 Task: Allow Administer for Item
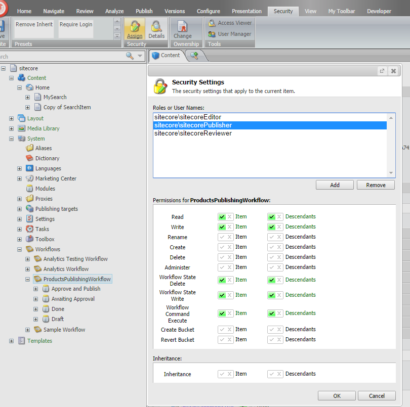[222, 267]
